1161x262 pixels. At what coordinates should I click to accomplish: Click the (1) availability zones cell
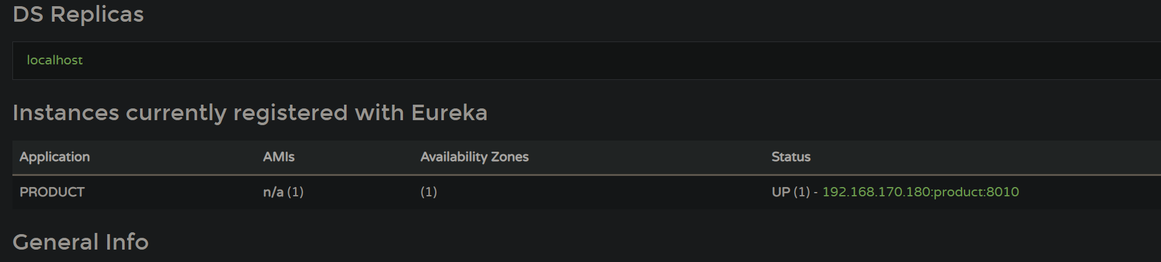429,192
